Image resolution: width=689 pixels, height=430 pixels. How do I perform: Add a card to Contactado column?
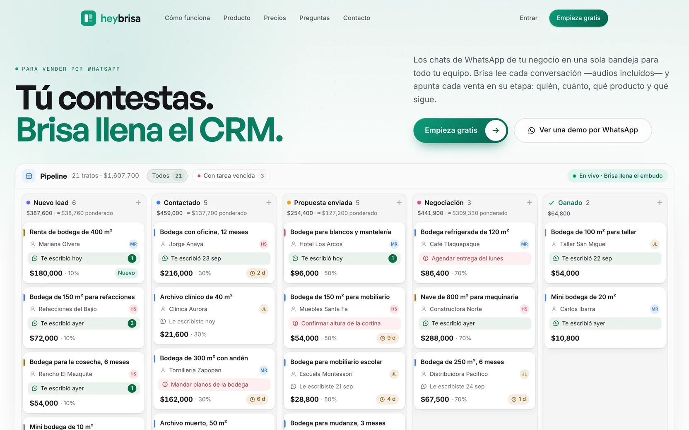(269, 203)
